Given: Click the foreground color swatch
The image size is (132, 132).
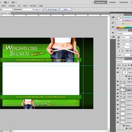Looking at the screenshot, I should [119, 18].
